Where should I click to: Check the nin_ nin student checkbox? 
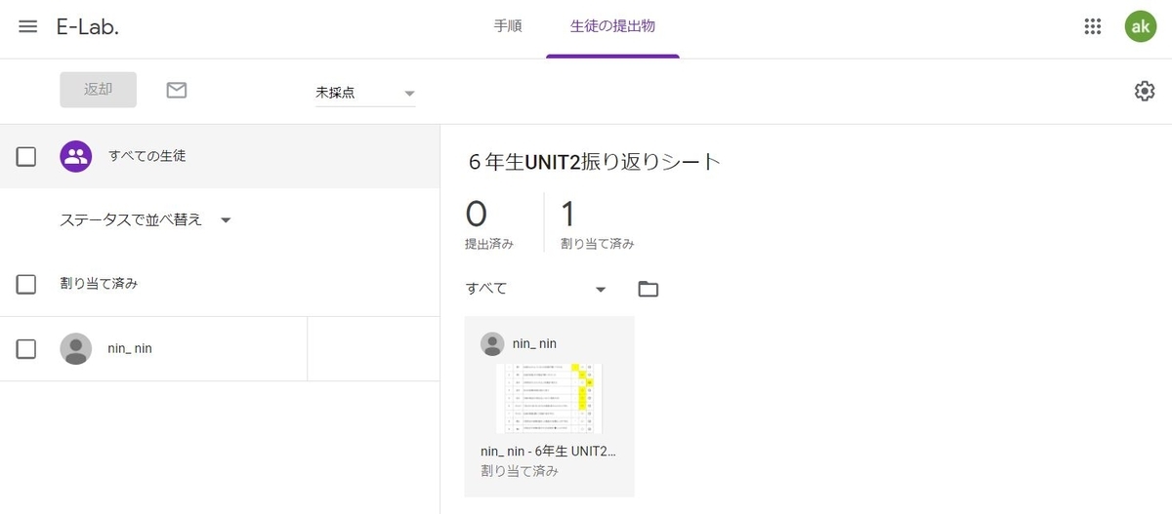pyautogui.click(x=26, y=348)
